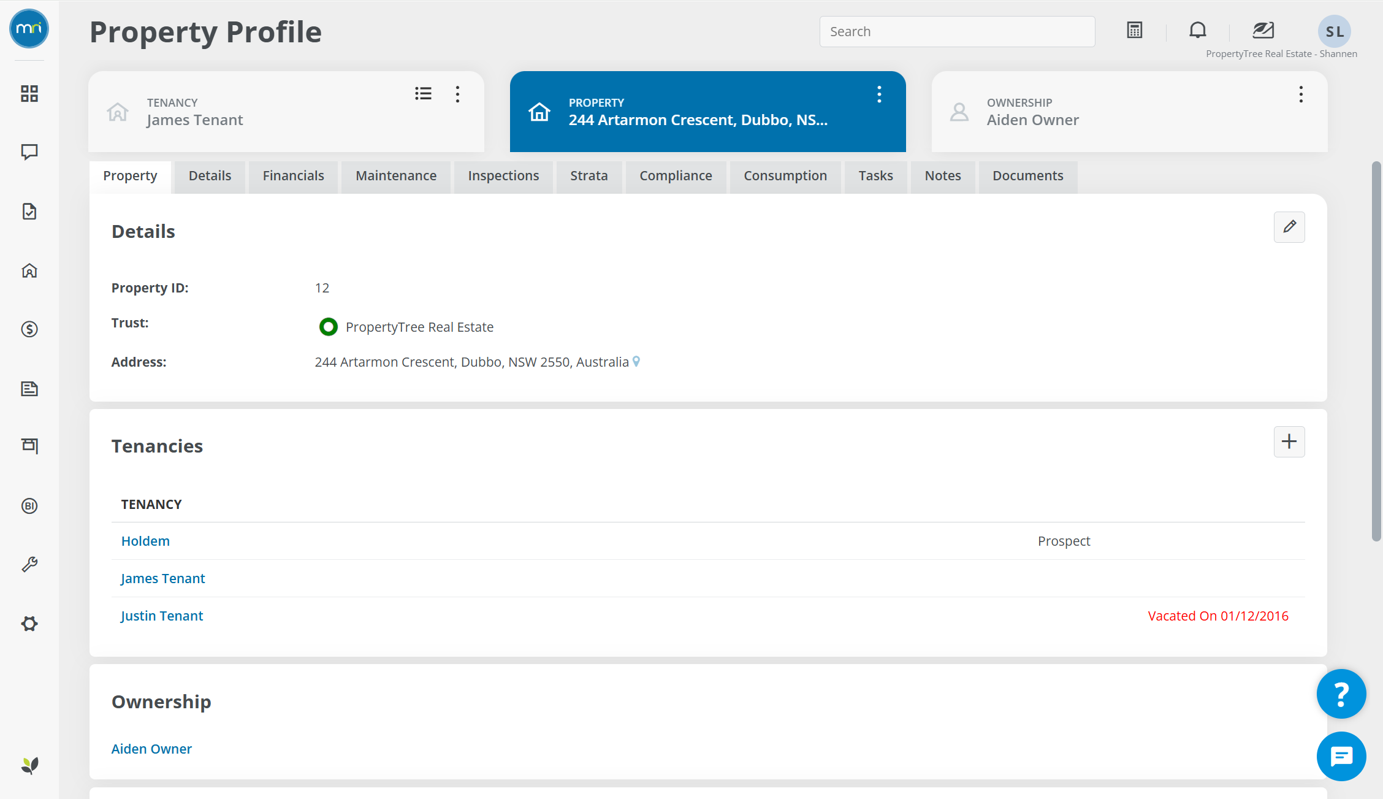This screenshot has height=799, width=1383.
Task: Switch to the Inspections tab
Action: [x=503, y=176]
